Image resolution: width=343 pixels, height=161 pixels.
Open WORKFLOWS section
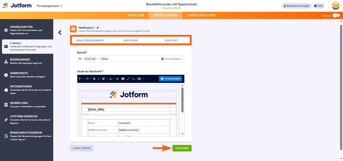click(27, 105)
